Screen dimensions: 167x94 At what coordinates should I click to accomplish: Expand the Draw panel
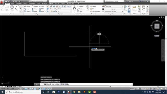pos(12,14)
